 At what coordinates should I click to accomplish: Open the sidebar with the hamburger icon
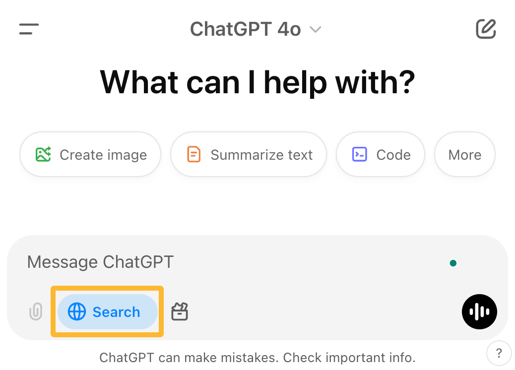[x=28, y=29]
